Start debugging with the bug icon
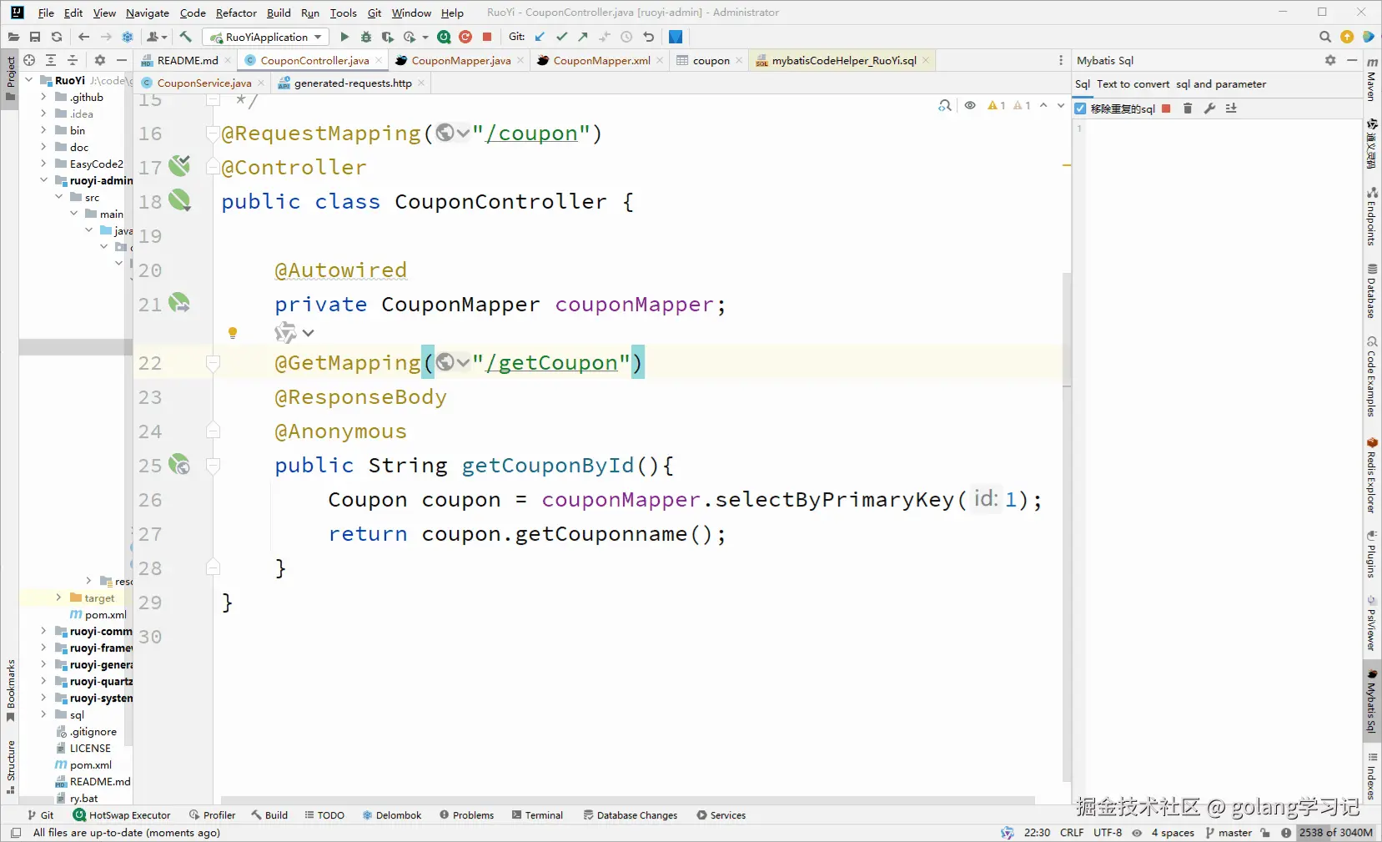1382x842 pixels. (x=366, y=37)
